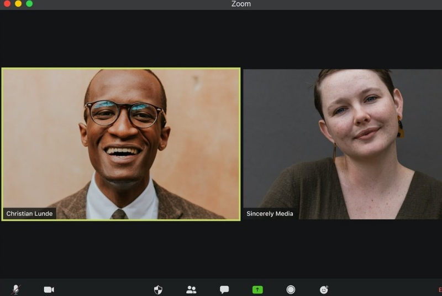The width and height of the screenshot is (442, 296).
Task: Maximize the Zoom window with green button
Action: [x=29, y=3]
